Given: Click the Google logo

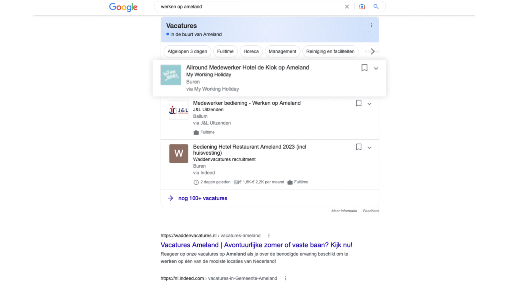Looking at the screenshot, I should [123, 7].
